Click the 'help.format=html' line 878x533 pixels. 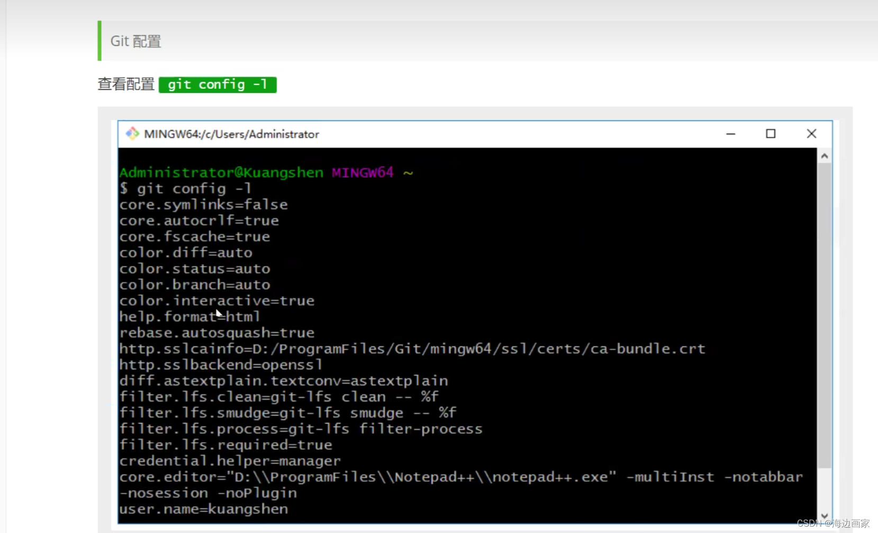[x=190, y=316]
